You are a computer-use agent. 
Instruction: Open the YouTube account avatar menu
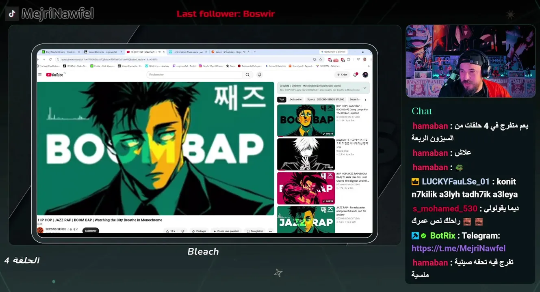coord(365,75)
